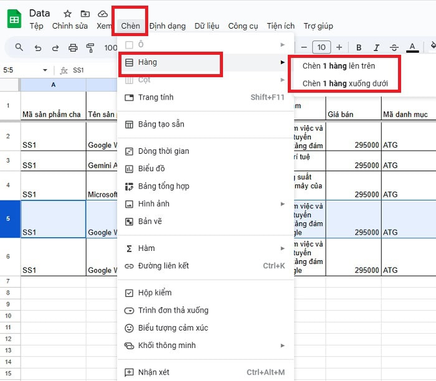Click the Dòng thời gian timeline icon
436x381 pixels.
129,151
